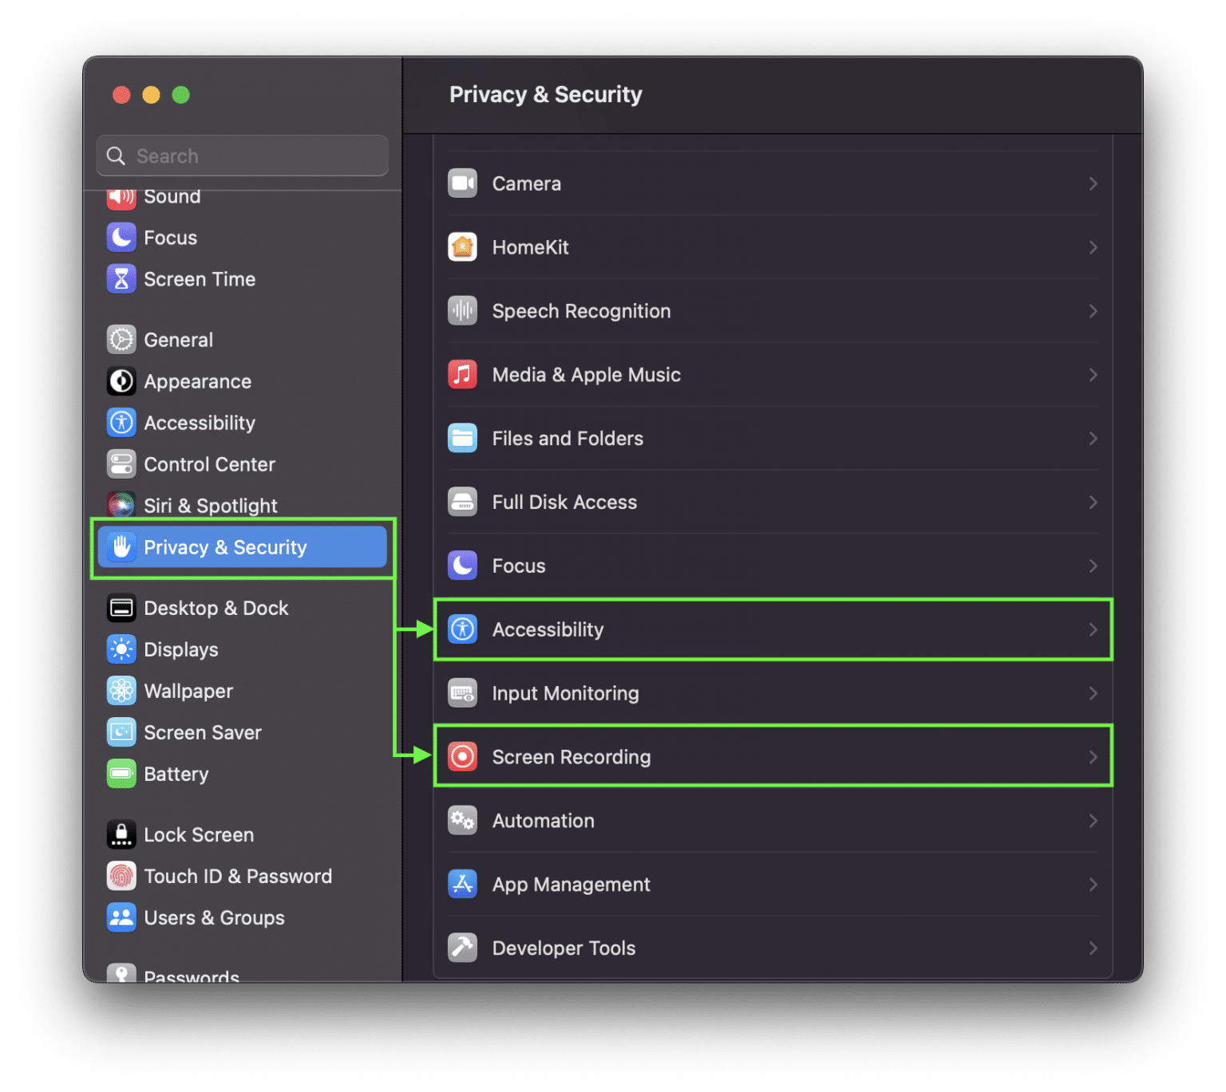Open Automation privacy settings

point(773,820)
